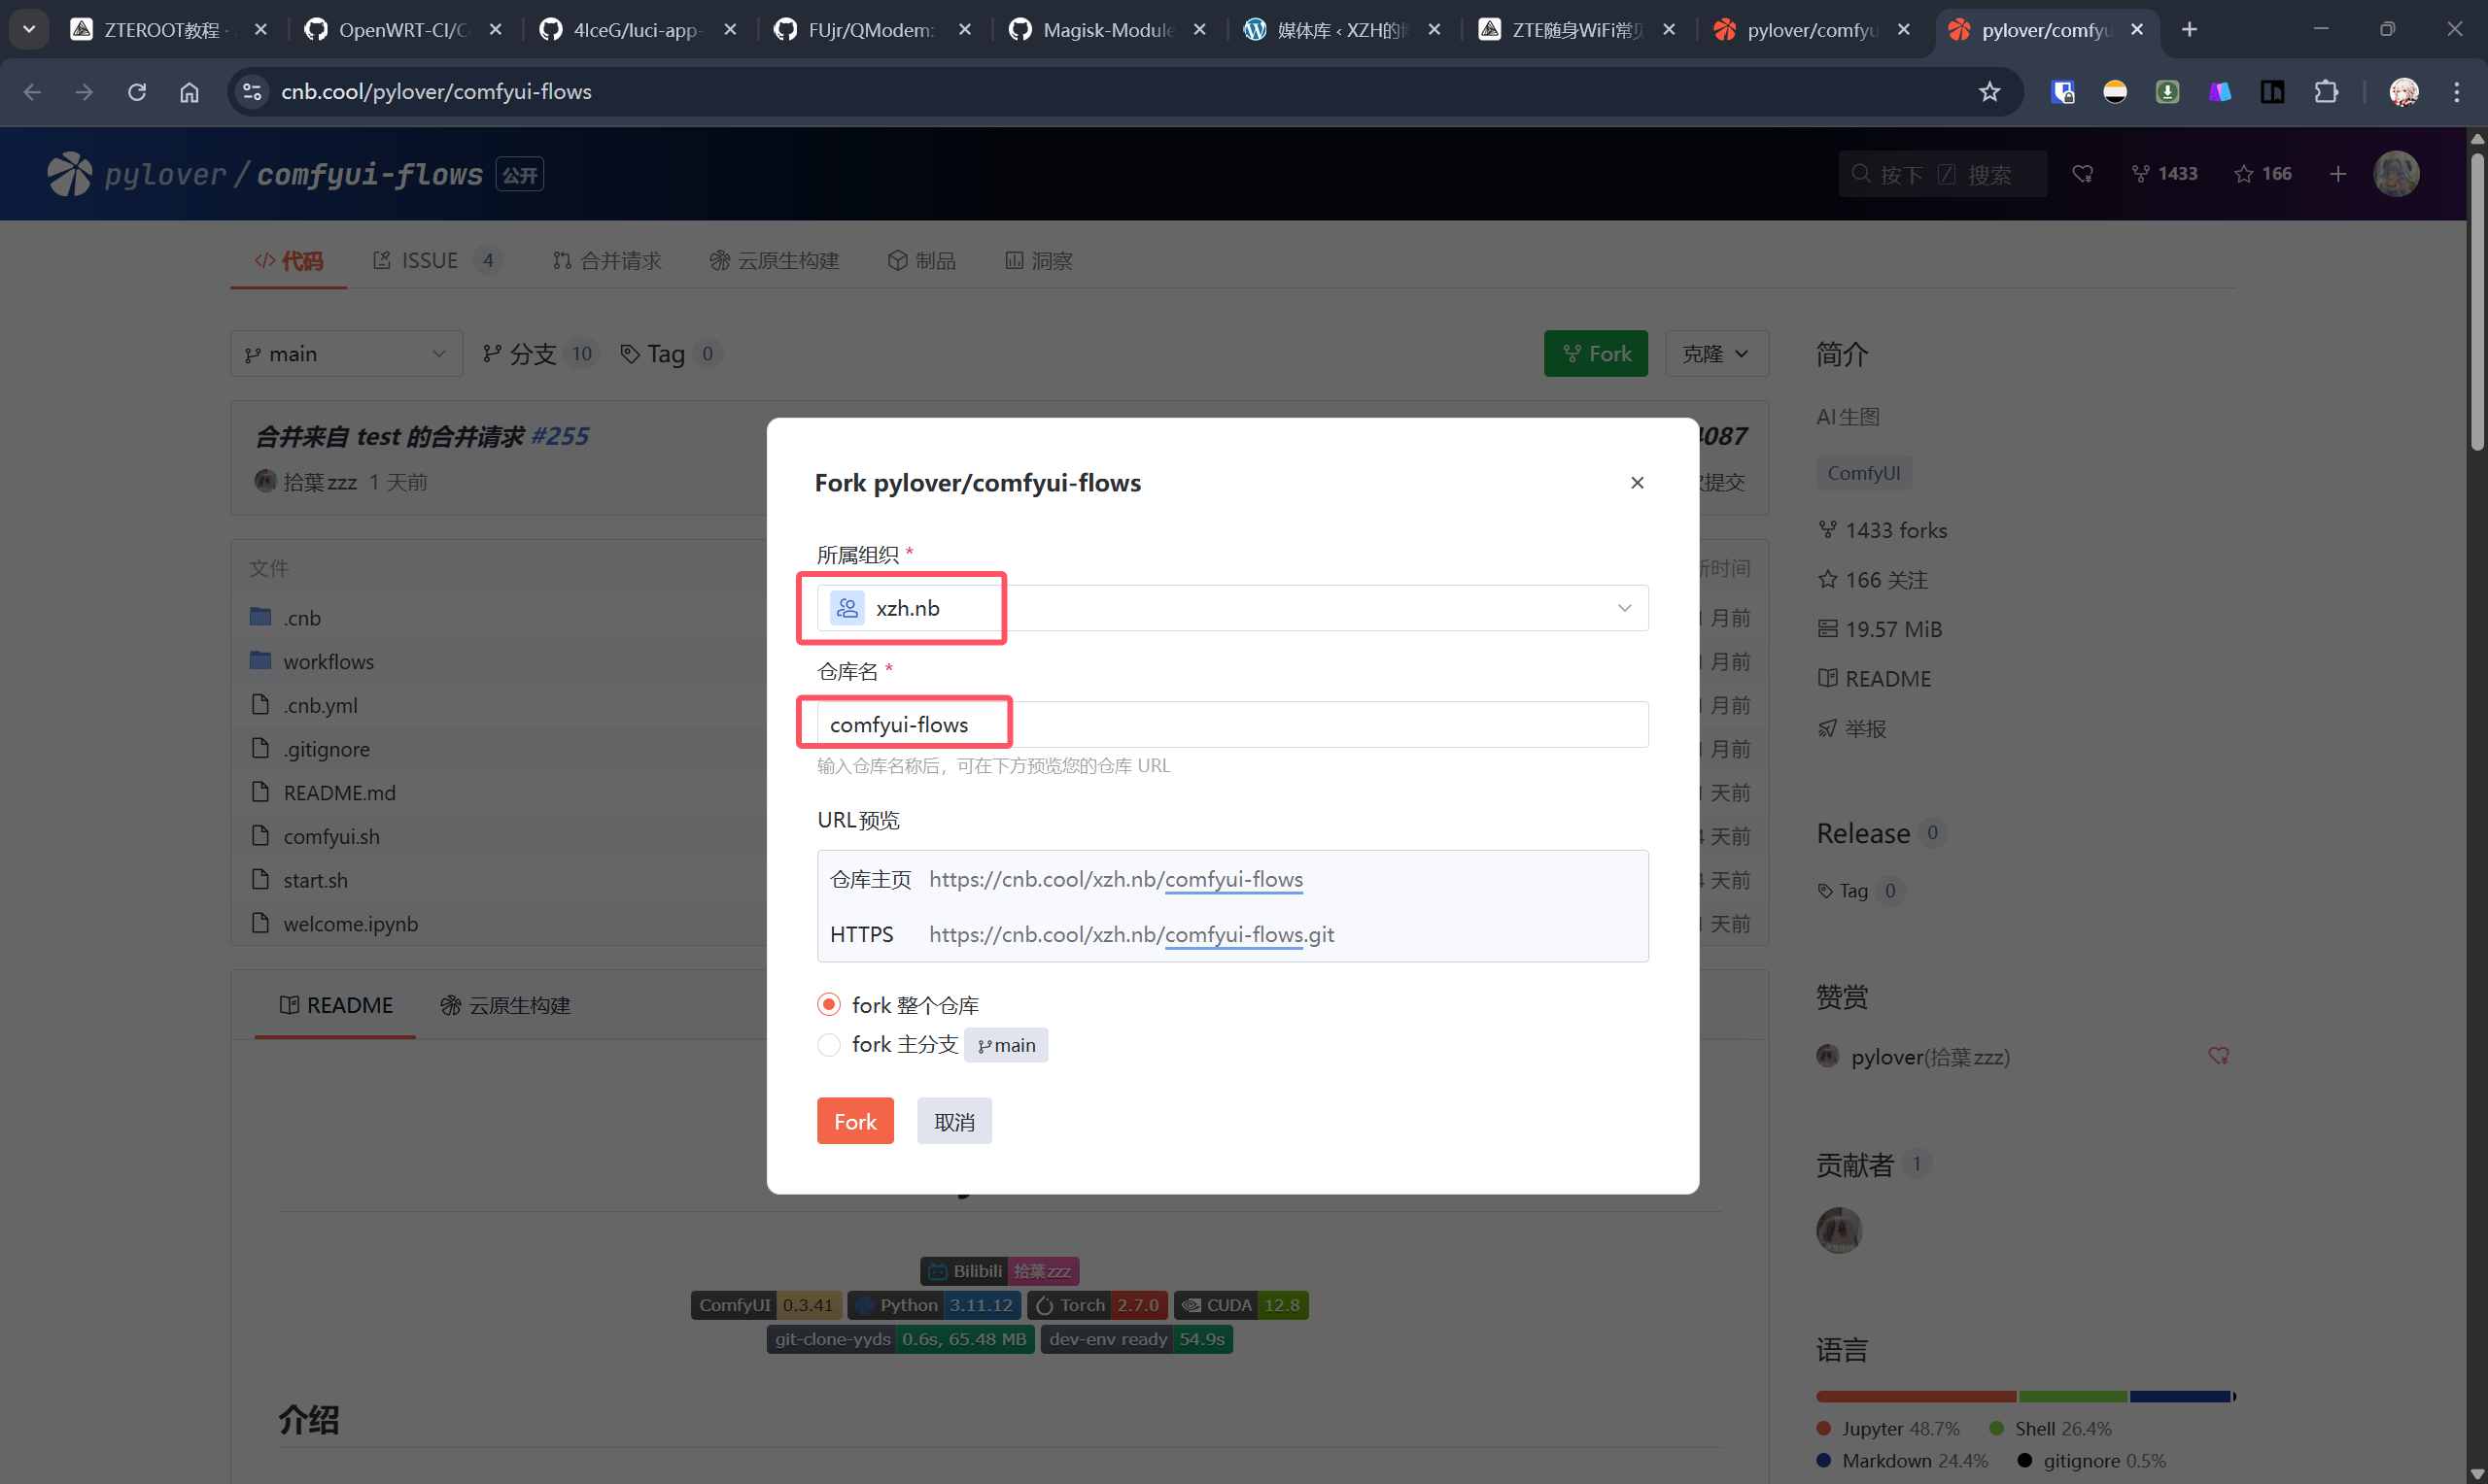Screen dimensions: 2488x1484
Task: Click the Shell segment of the language bar
Action: pyautogui.click(x=2073, y=1396)
